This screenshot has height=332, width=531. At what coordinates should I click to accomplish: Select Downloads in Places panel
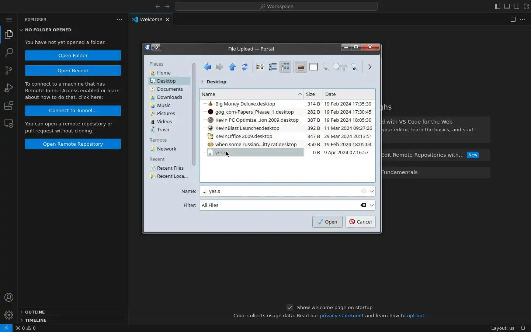[x=169, y=97]
